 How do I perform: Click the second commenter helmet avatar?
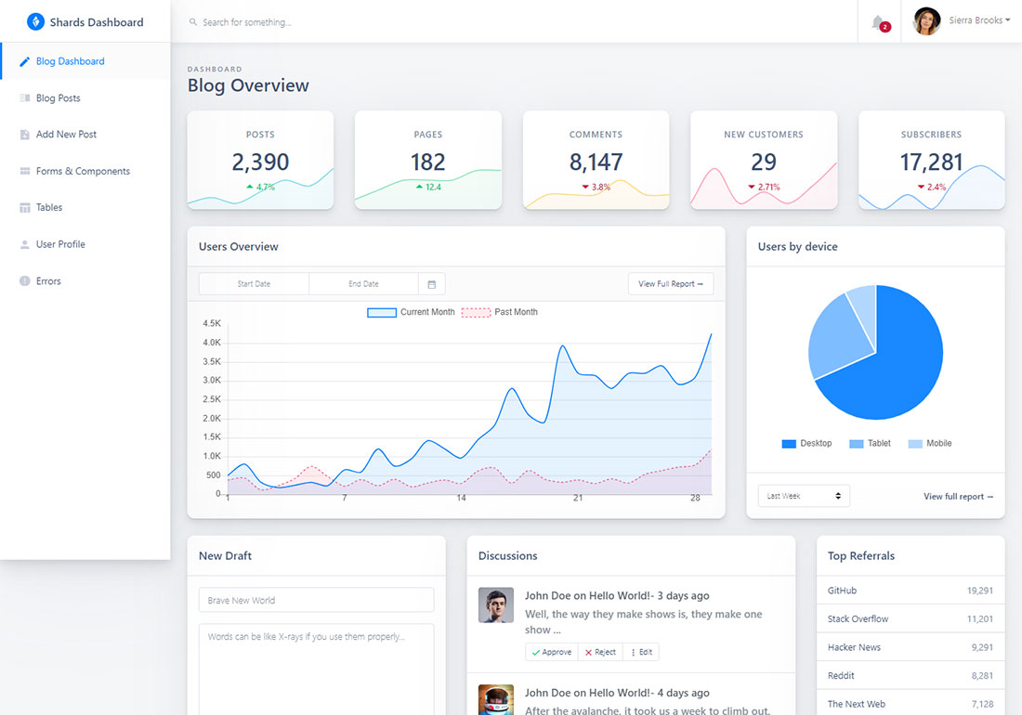click(496, 700)
